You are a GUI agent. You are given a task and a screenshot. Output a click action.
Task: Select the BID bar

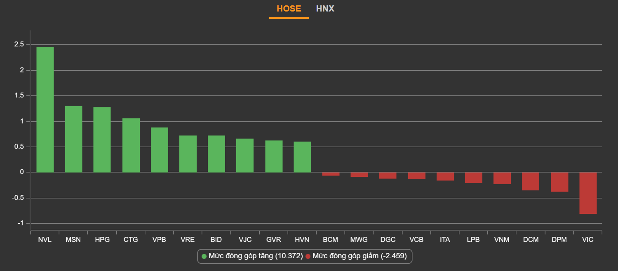216,154
